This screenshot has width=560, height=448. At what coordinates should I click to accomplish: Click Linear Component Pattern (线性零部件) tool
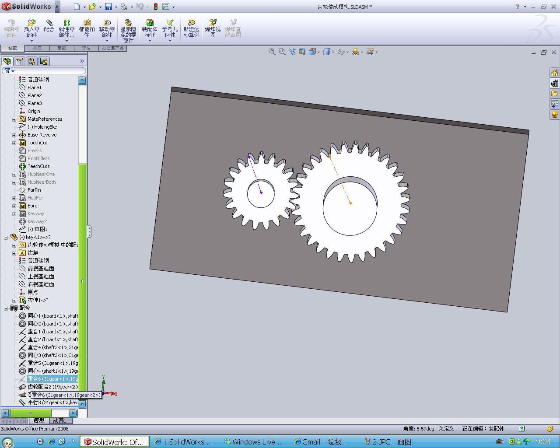coord(66,28)
